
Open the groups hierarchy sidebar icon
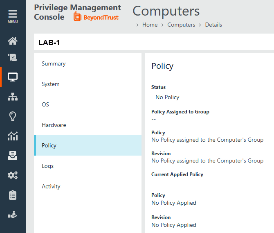point(13,97)
